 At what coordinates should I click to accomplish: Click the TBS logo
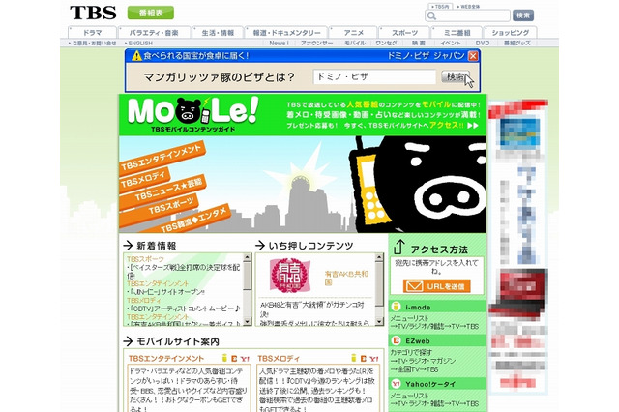(93, 13)
